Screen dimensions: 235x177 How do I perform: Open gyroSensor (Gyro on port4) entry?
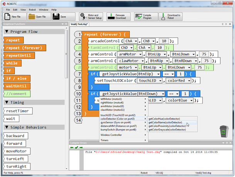click(x=123, y=123)
